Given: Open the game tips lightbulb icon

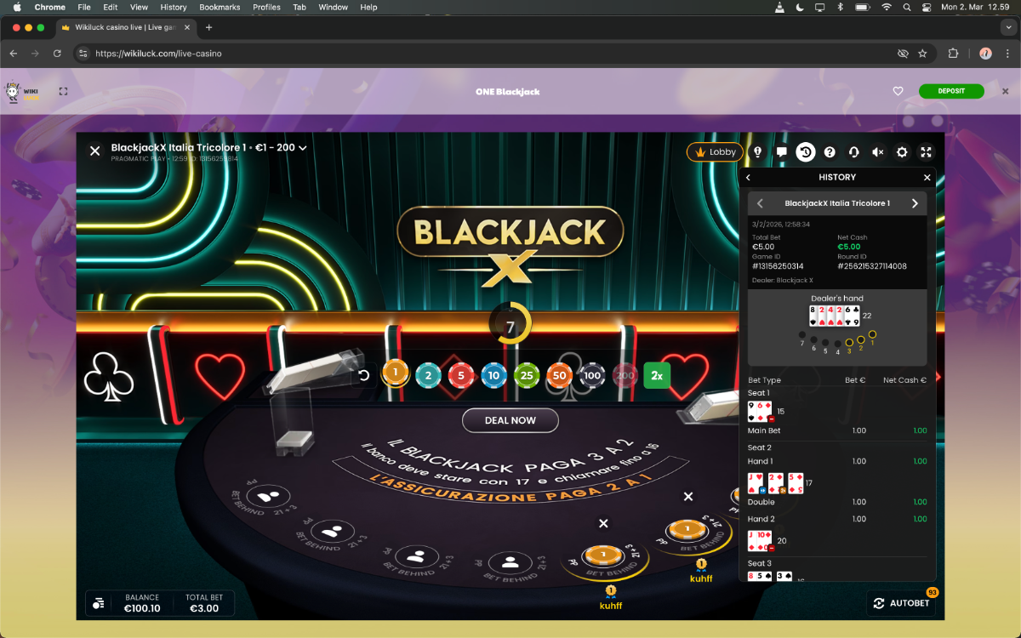Looking at the screenshot, I should [757, 152].
